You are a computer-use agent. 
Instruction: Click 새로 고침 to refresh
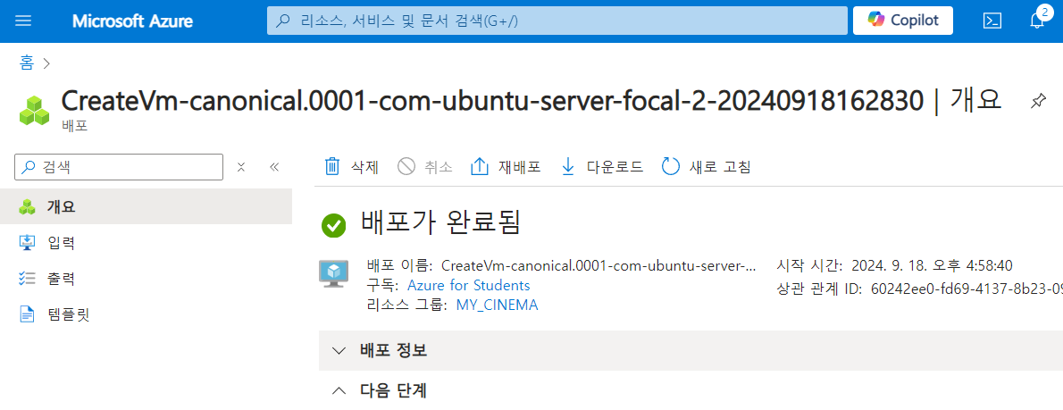click(706, 167)
